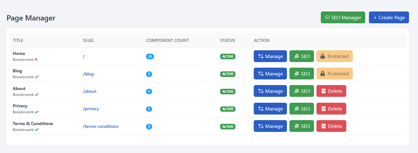Click the green checkmark breadcrumb icon under Blog
418x153 pixels.
pos(37,77)
